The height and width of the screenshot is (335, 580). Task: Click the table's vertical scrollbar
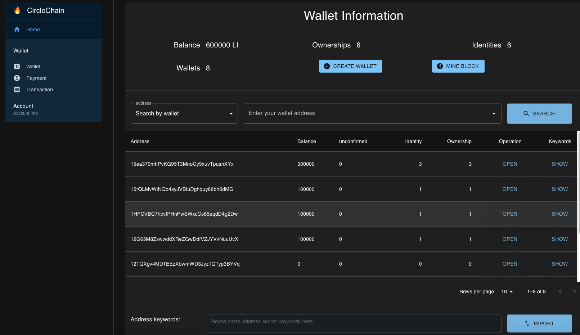(578, 183)
